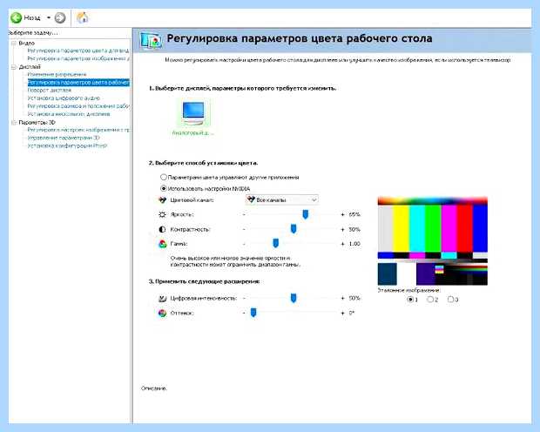540x432 pixels.
Task: Click the Home icon in the toolbar
Action: tap(83, 17)
